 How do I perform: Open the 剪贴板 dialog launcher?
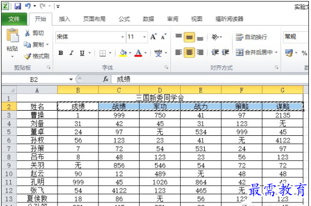(x=49, y=68)
